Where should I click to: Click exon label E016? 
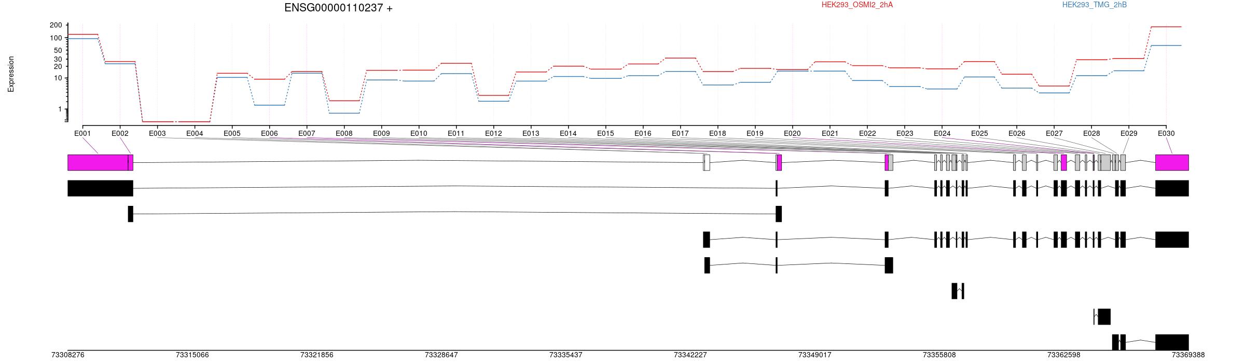point(643,133)
